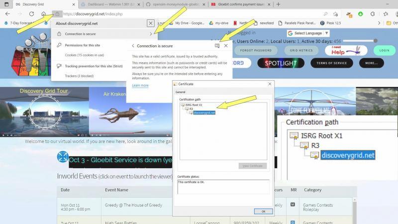Switch to the opensim-moneymodule-gloebit tab

tap(176, 4)
